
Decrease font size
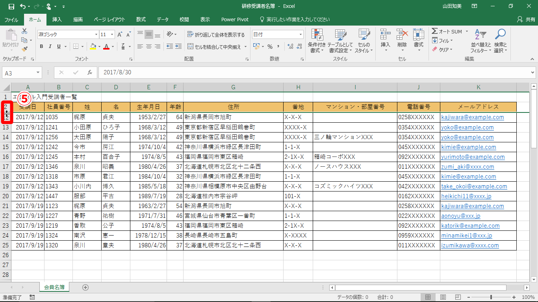click(x=129, y=35)
